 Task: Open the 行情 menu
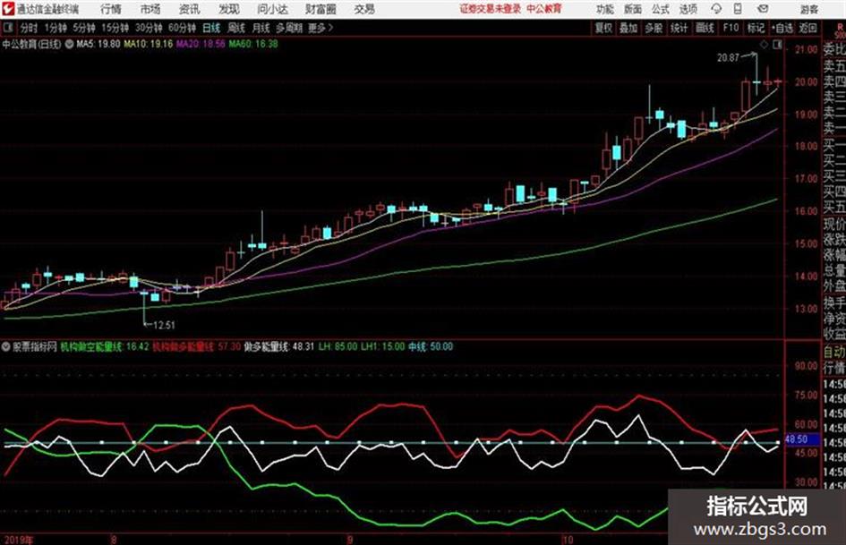tap(111, 9)
